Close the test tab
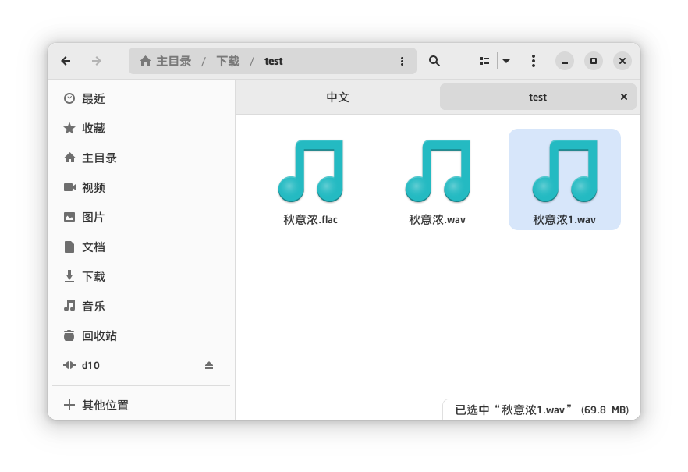The height and width of the screenshot is (472, 688). point(623,97)
